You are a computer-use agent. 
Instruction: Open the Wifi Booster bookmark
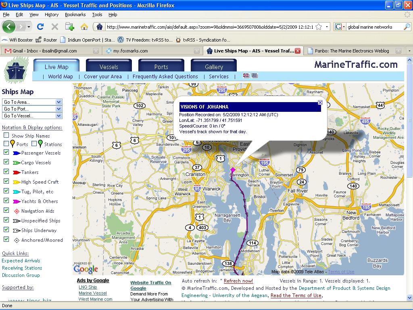tap(17, 40)
